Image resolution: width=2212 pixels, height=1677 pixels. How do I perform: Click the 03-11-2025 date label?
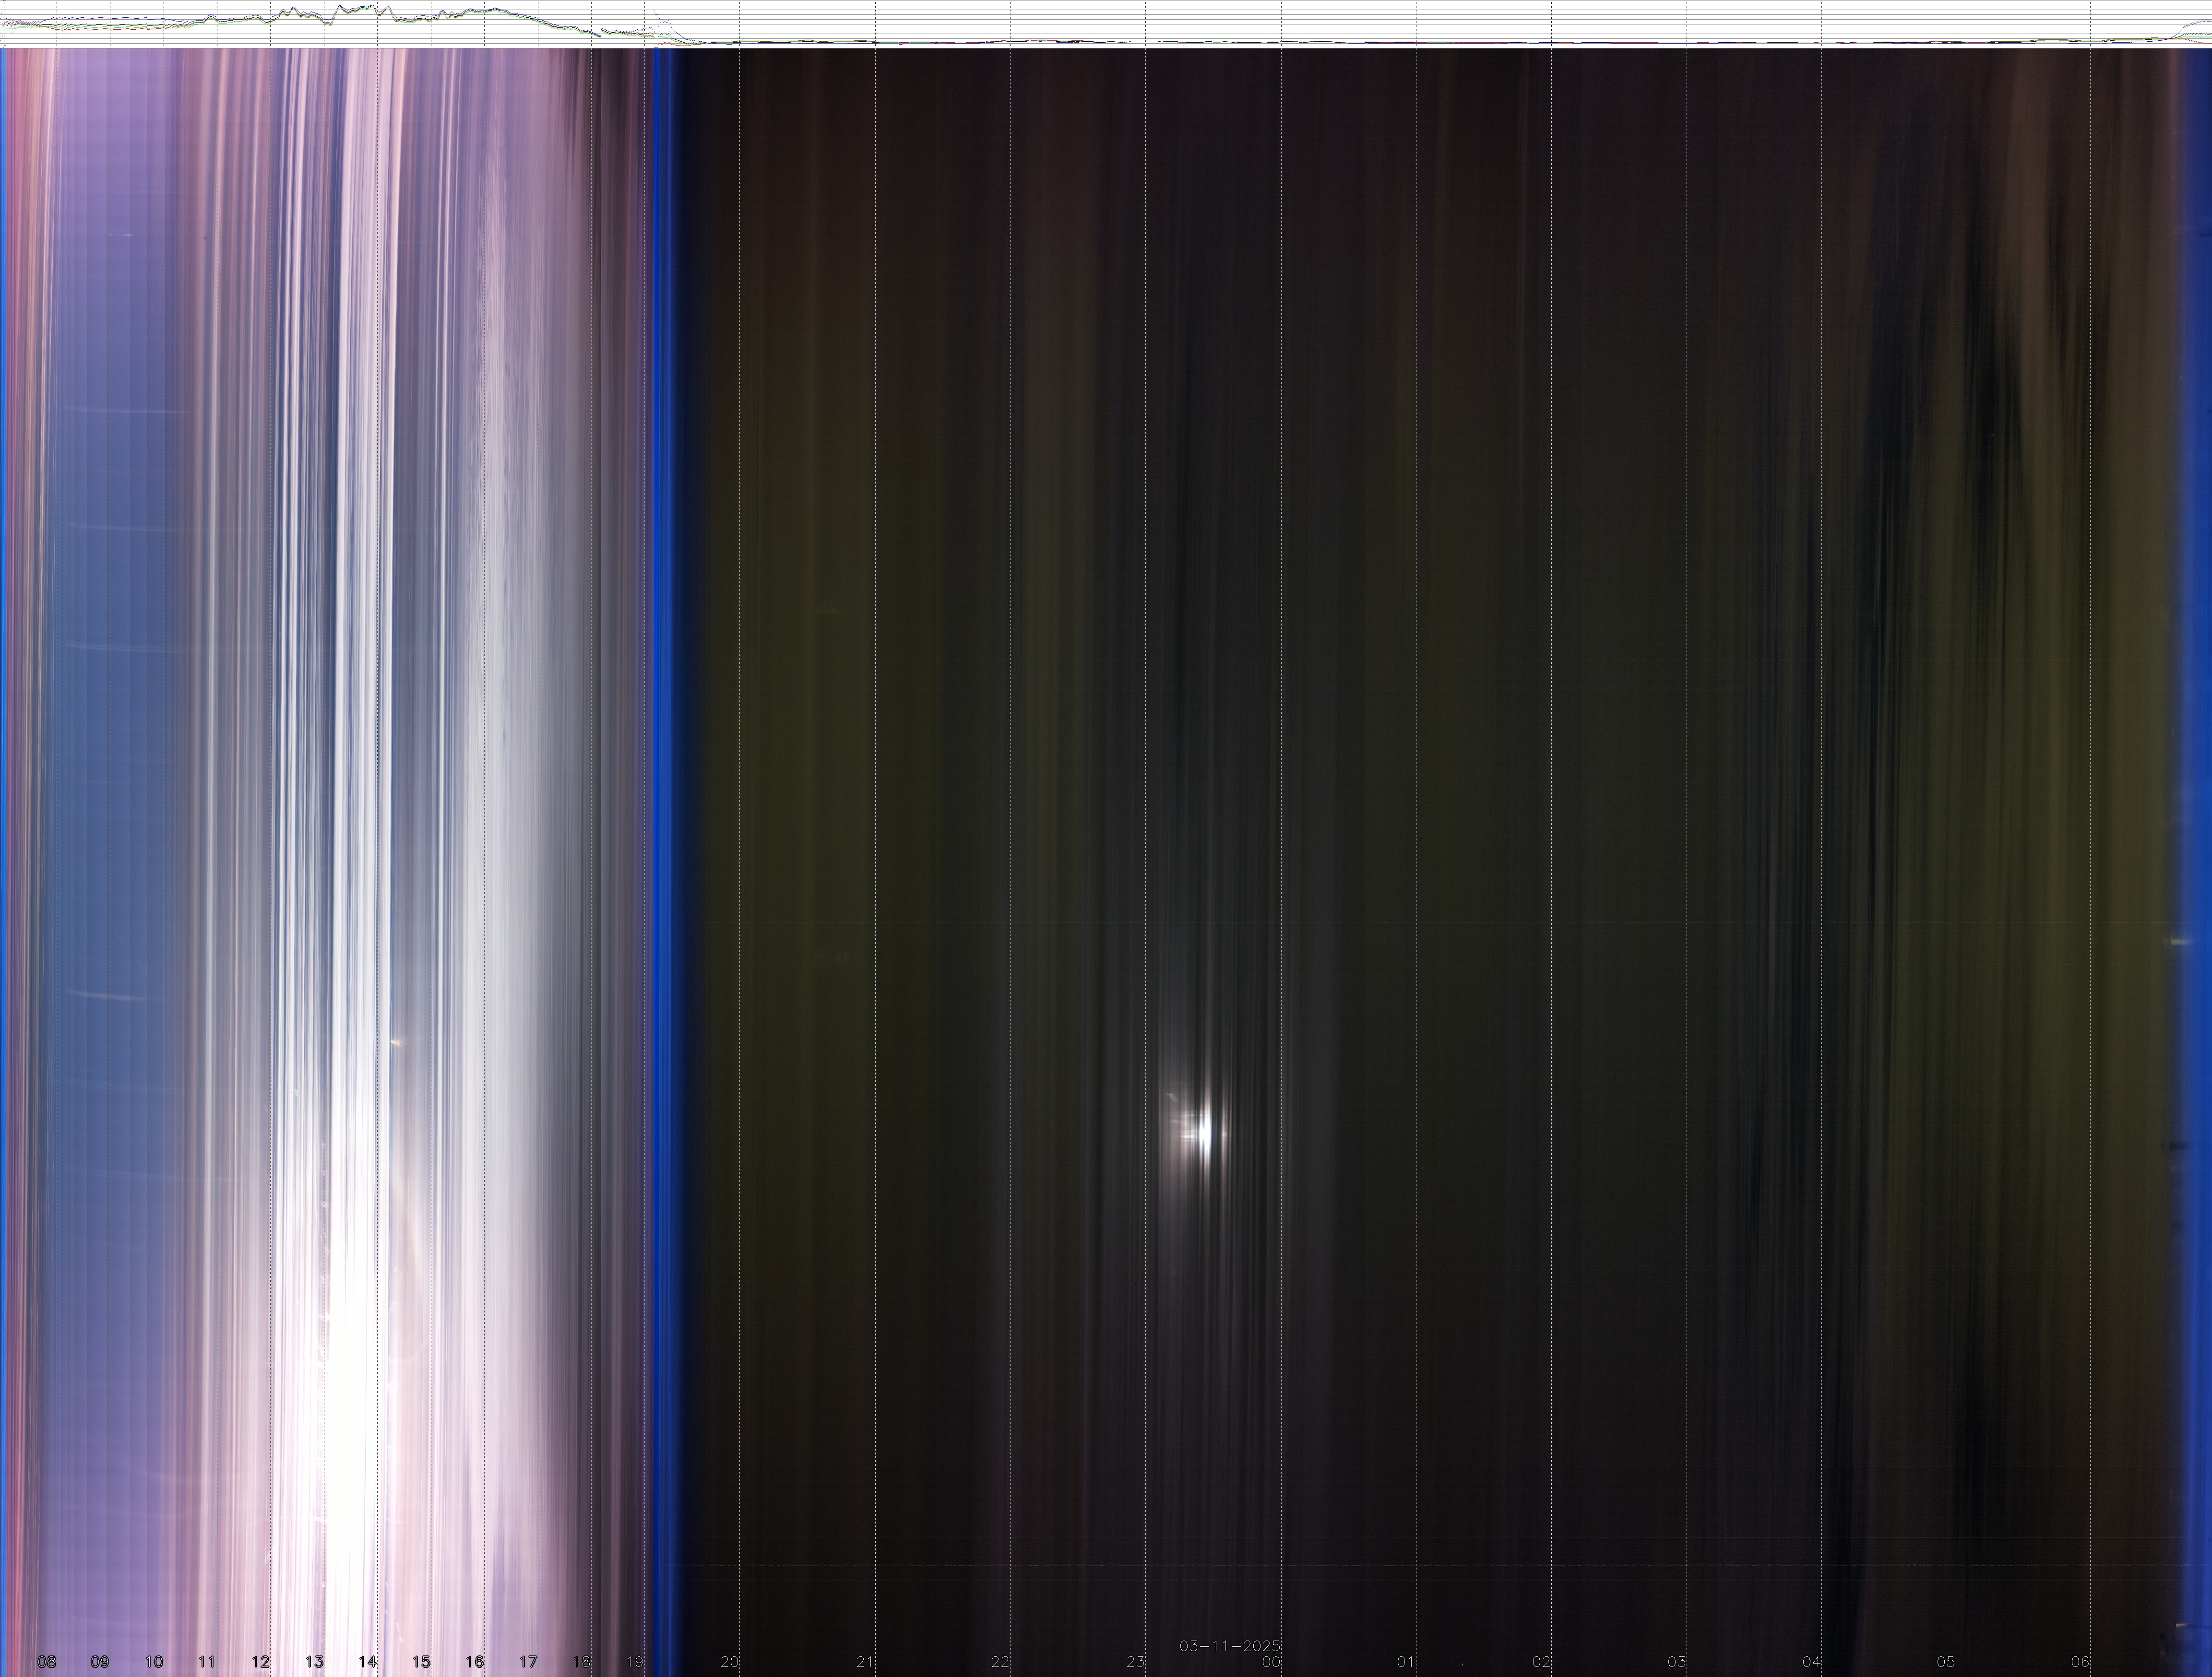1230,1646
